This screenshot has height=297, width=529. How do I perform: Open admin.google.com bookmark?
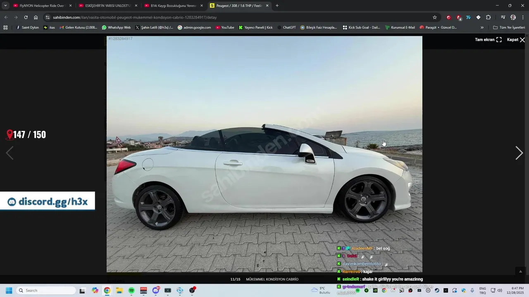tap(194, 28)
